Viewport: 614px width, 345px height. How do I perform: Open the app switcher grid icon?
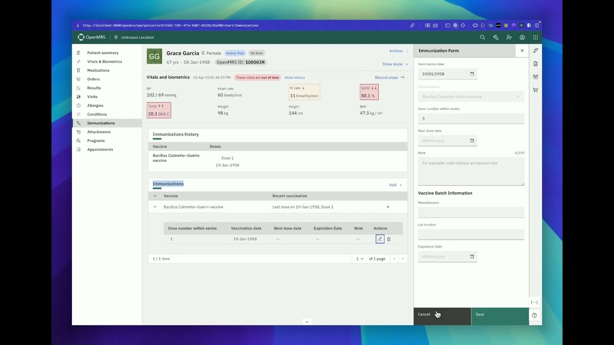coord(535,37)
